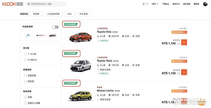This screenshot has width=211, height=108.
Task: Open the 下載App link
Action: [166, 4]
